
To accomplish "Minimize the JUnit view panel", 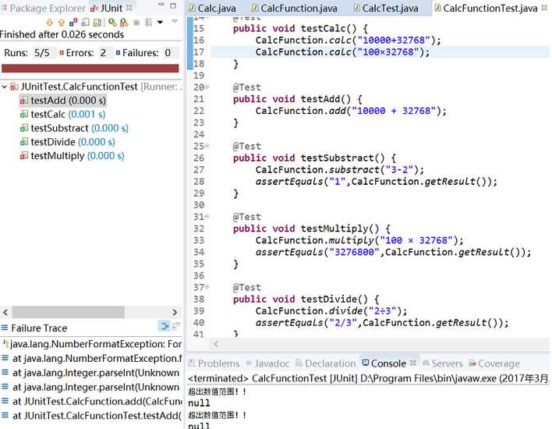I will coord(161,5).
